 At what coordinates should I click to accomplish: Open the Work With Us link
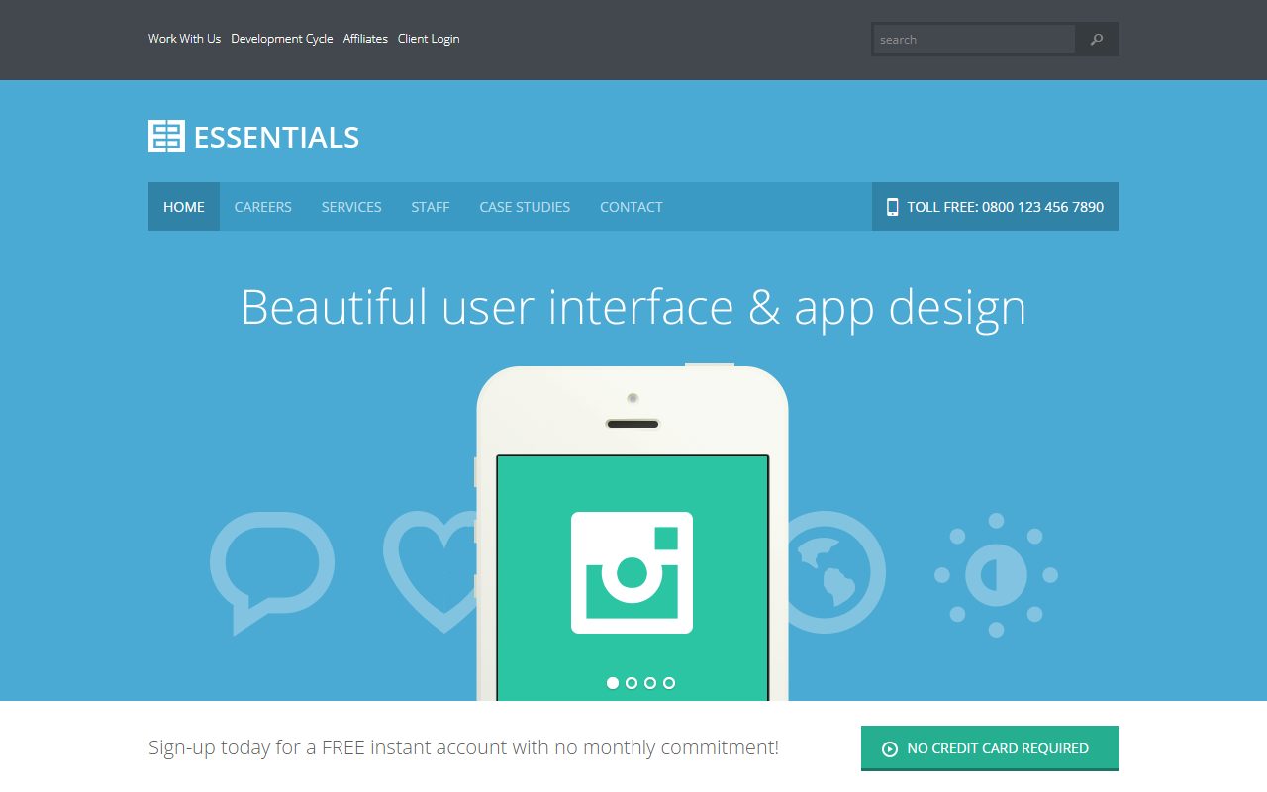[185, 39]
